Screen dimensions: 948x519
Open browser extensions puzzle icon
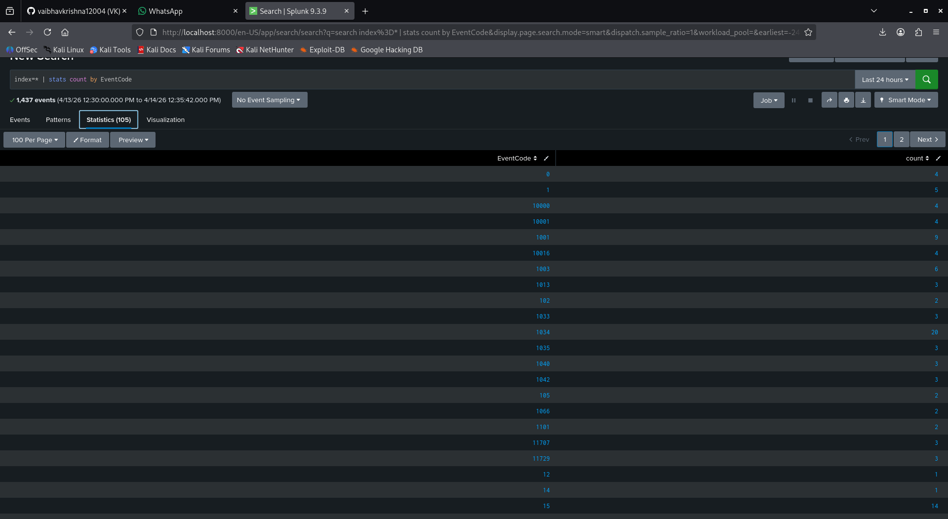coord(918,32)
